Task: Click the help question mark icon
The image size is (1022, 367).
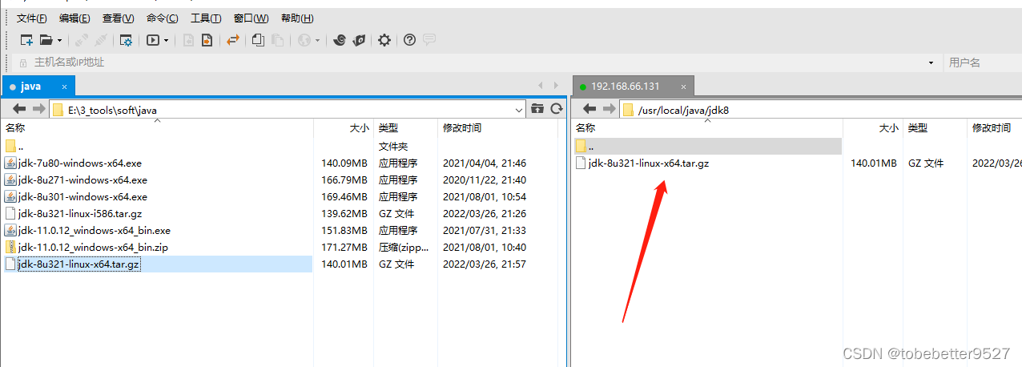Action: (x=409, y=40)
